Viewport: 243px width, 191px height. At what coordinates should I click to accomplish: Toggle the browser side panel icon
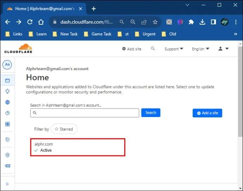213,22
